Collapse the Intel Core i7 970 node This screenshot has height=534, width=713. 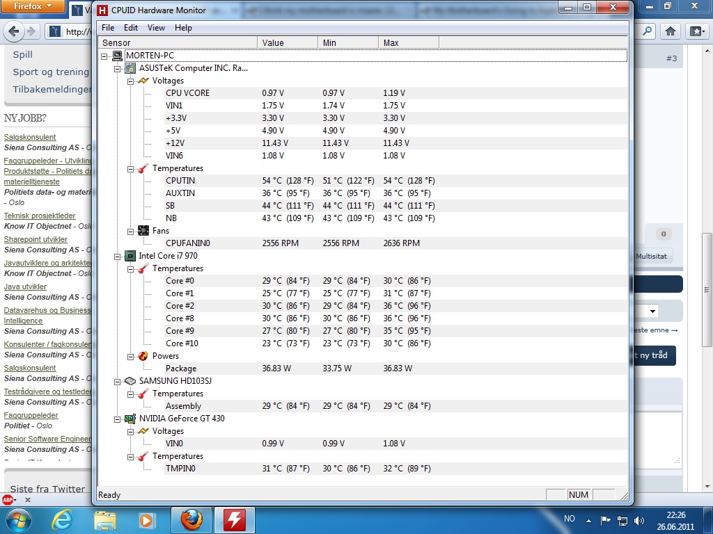[x=117, y=257]
